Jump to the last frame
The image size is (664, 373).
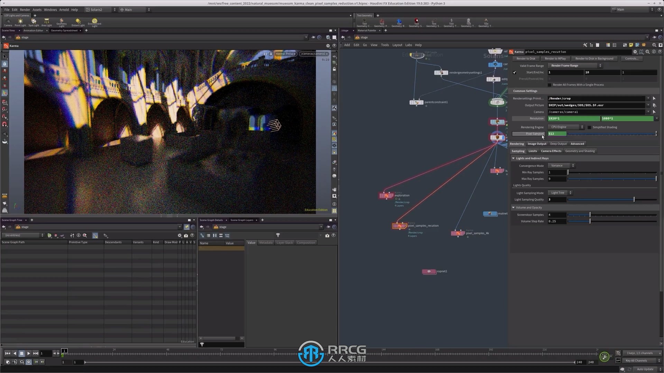coord(36,353)
